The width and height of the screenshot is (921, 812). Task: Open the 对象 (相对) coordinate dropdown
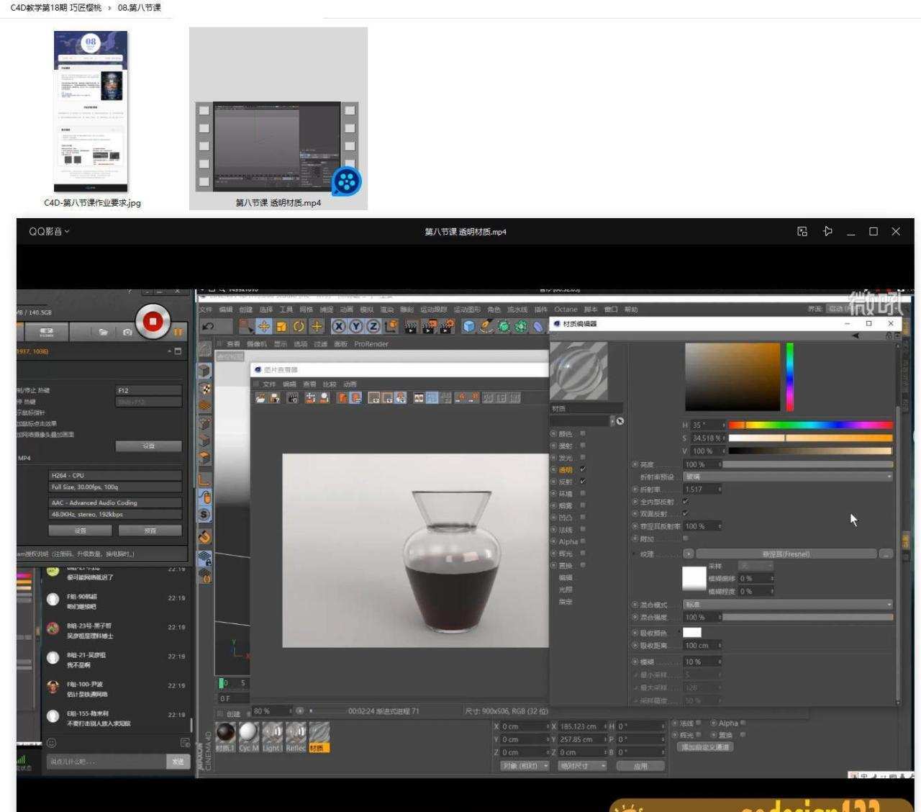[x=525, y=766]
